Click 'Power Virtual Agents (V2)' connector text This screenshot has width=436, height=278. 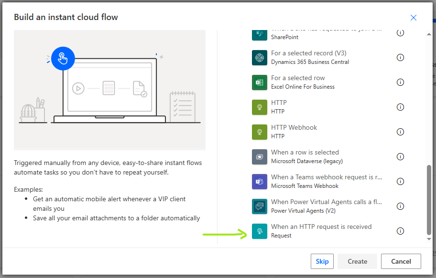(x=303, y=211)
